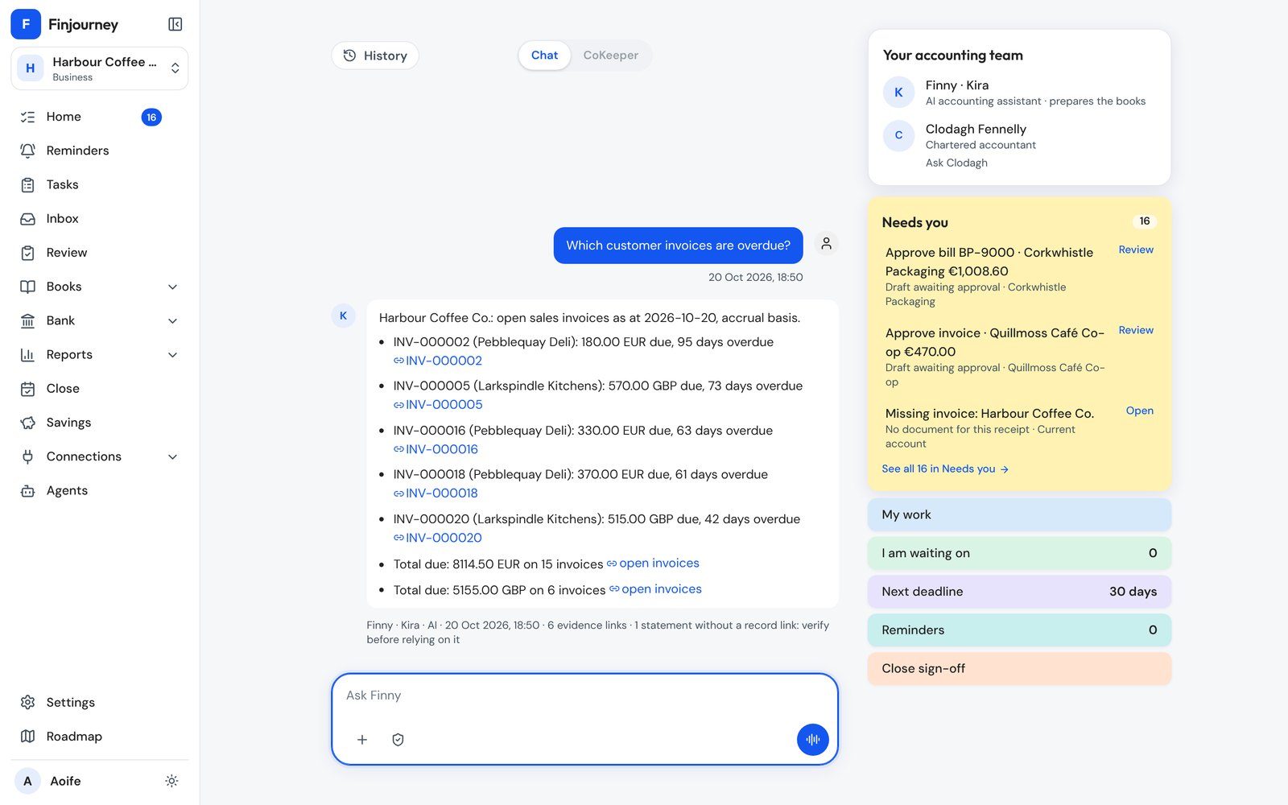Expand the Books menu chevron
The width and height of the screenshot is (1288, 805).
(x=172, y=287)
